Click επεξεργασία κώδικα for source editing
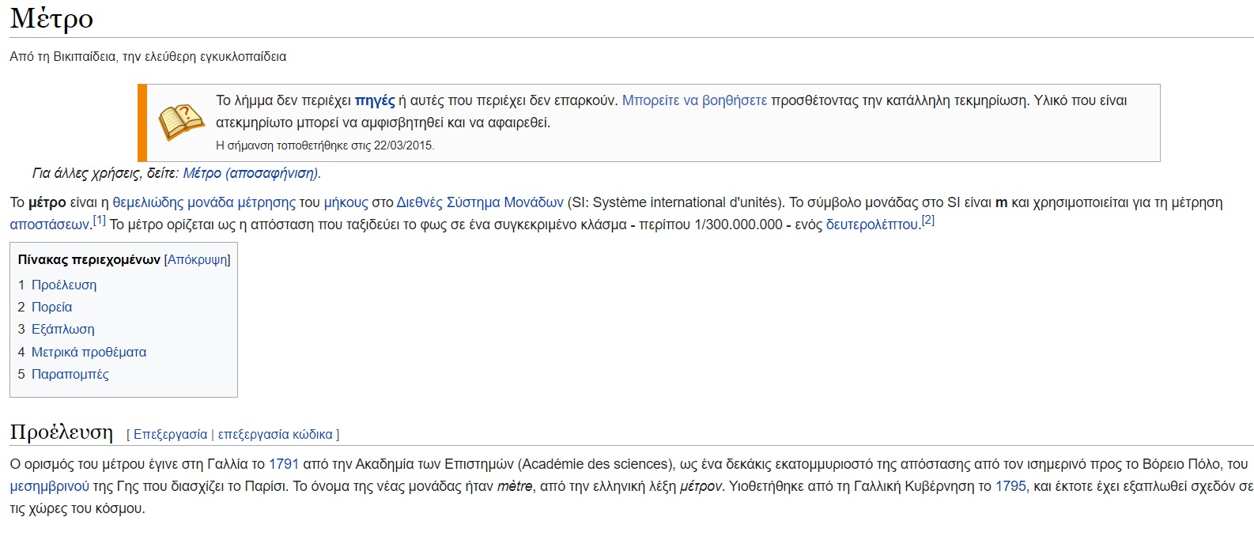 pos(275,435)
